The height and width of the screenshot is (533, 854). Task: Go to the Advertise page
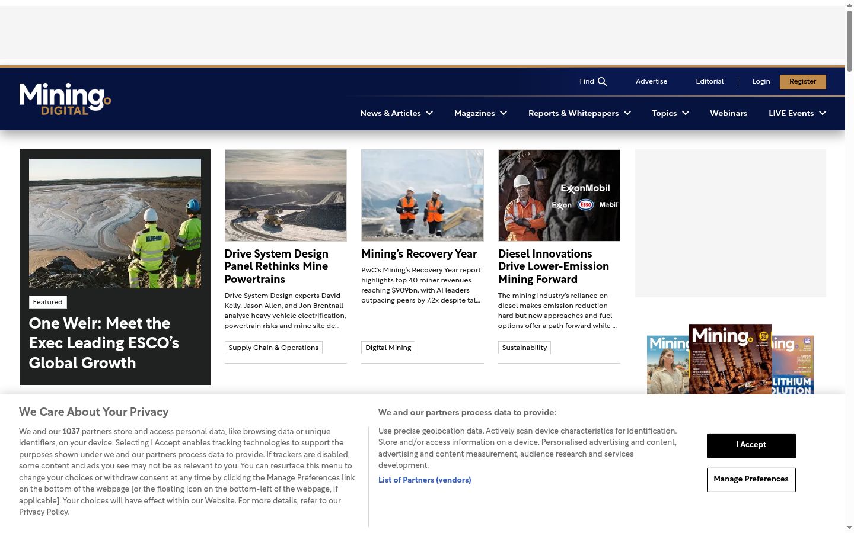click(651, 81)
